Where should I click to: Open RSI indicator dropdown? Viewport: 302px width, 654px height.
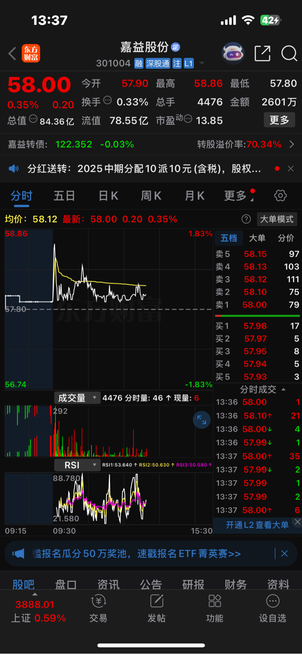click(x=77, y=465)
